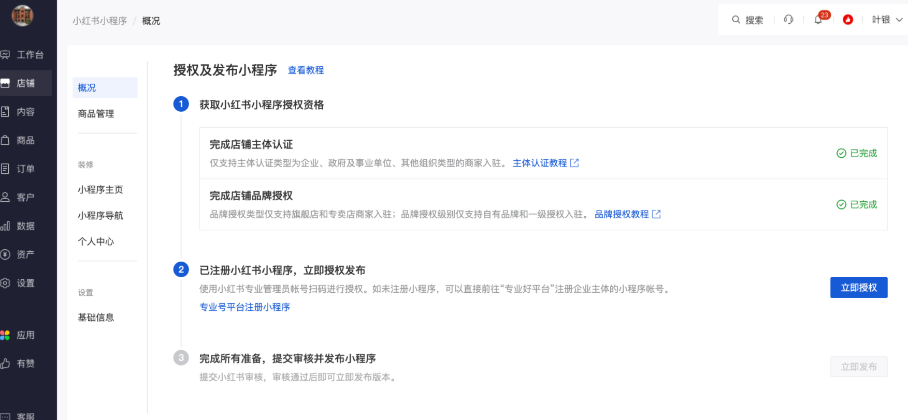Open the 设置 settings gear icon
The height and width of the screenshot is (420, 908).
click(x=5, y=283)
